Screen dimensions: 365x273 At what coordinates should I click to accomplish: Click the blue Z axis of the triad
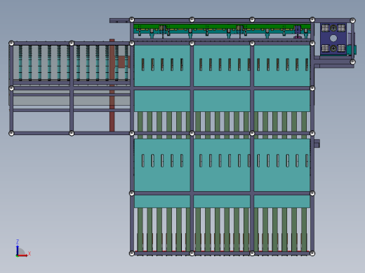point(18,250)
